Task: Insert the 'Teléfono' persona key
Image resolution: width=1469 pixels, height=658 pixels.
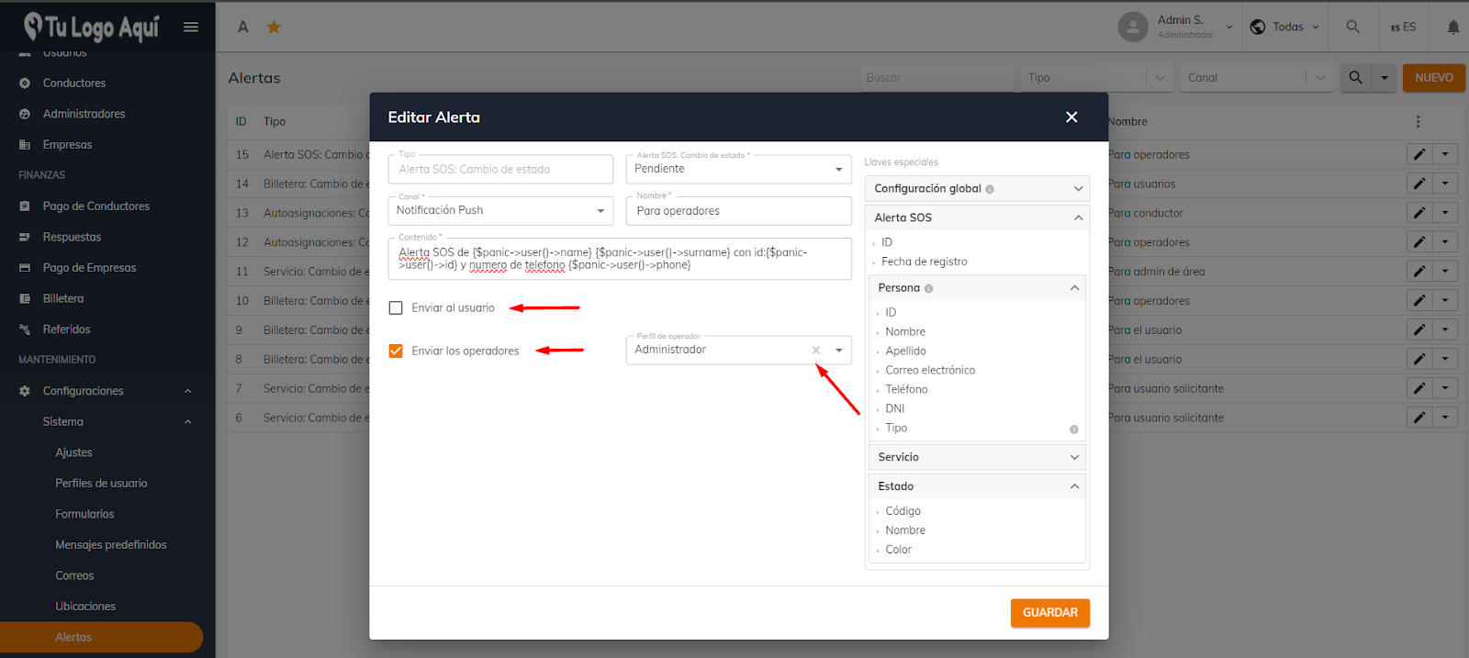Action: [x=906, y=390]
